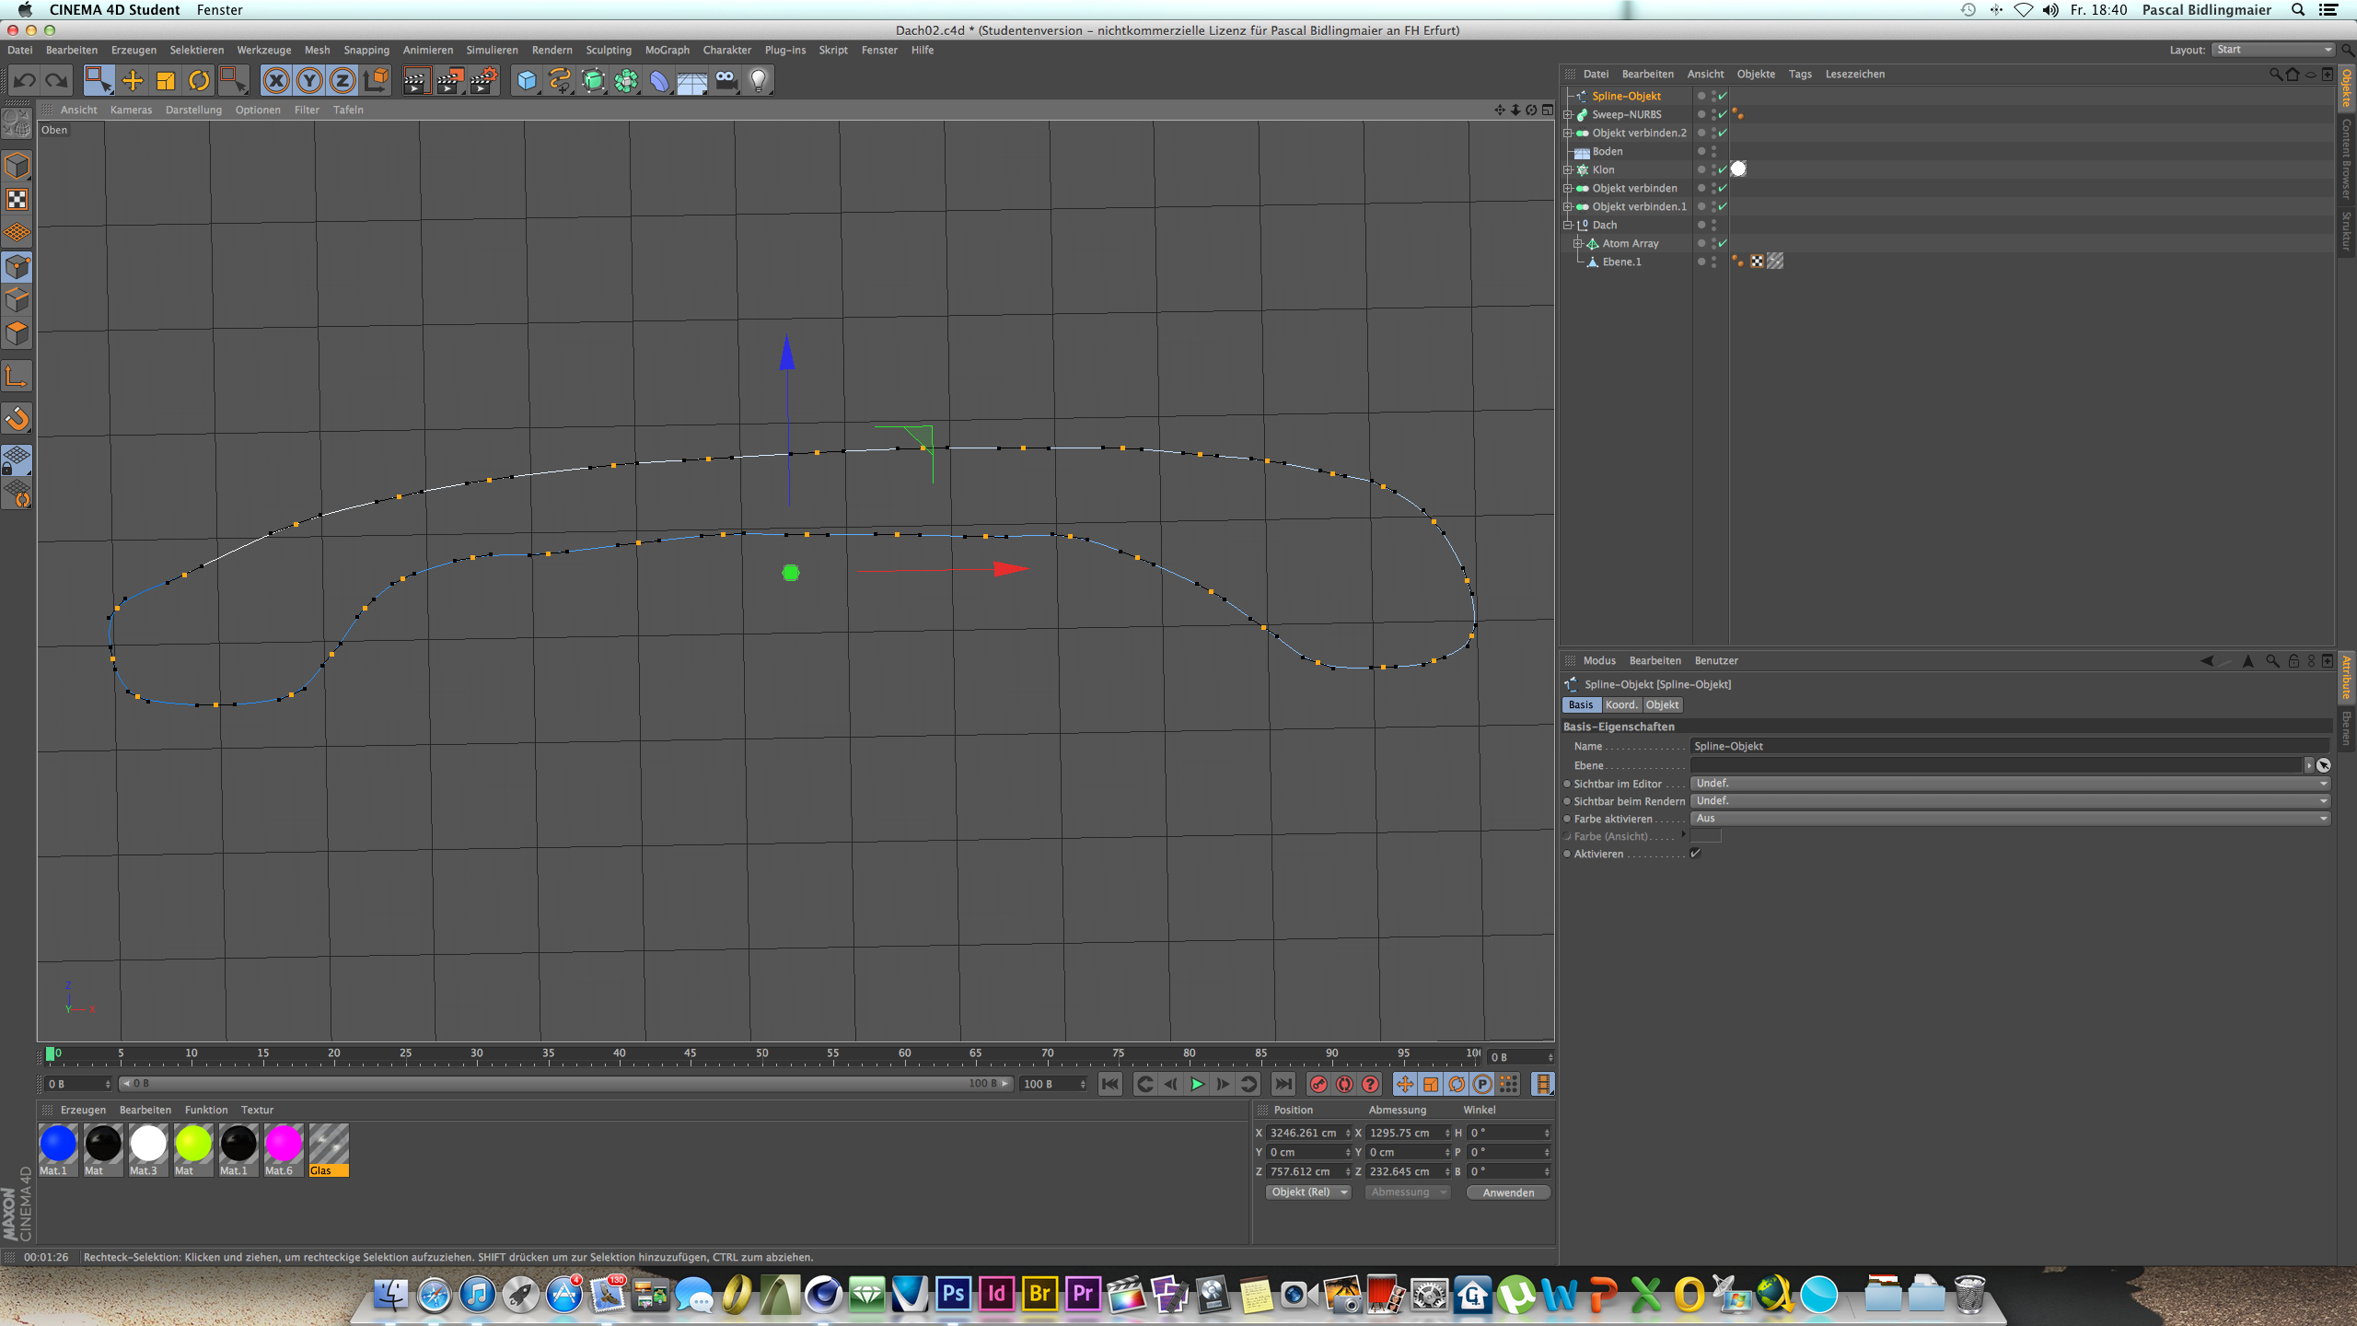
Task: Switch to the Koord. tab
Action: tap(1620, 704)
